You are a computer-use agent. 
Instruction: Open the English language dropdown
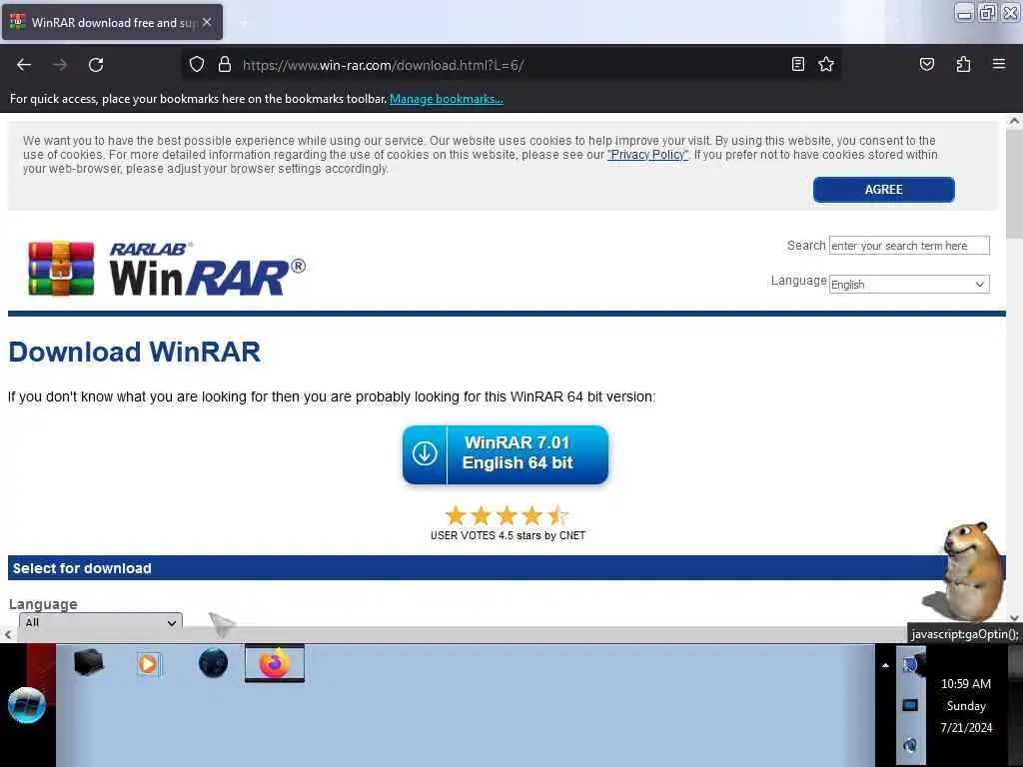(x=909, y=285)
